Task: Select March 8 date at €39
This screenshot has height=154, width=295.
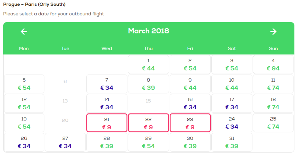Action: (148, 84)
